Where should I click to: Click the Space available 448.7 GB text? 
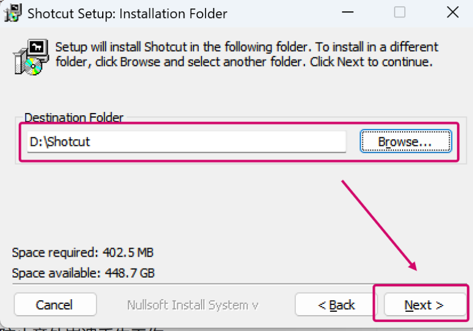83,273
